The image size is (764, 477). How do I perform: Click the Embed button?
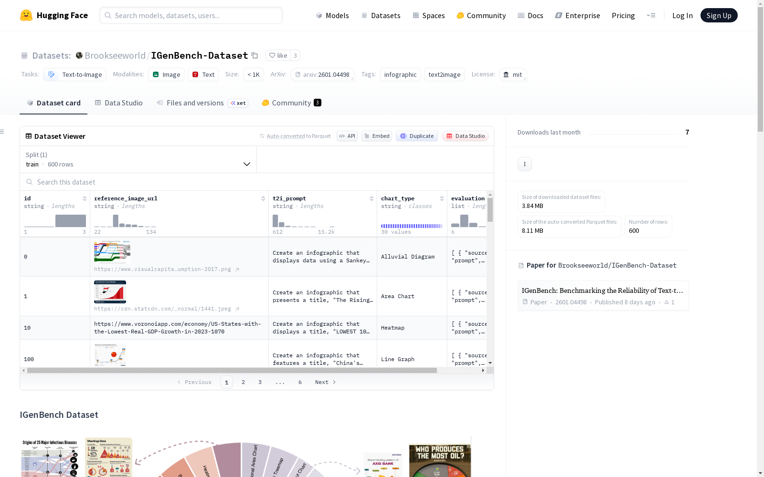coord(377,136)
